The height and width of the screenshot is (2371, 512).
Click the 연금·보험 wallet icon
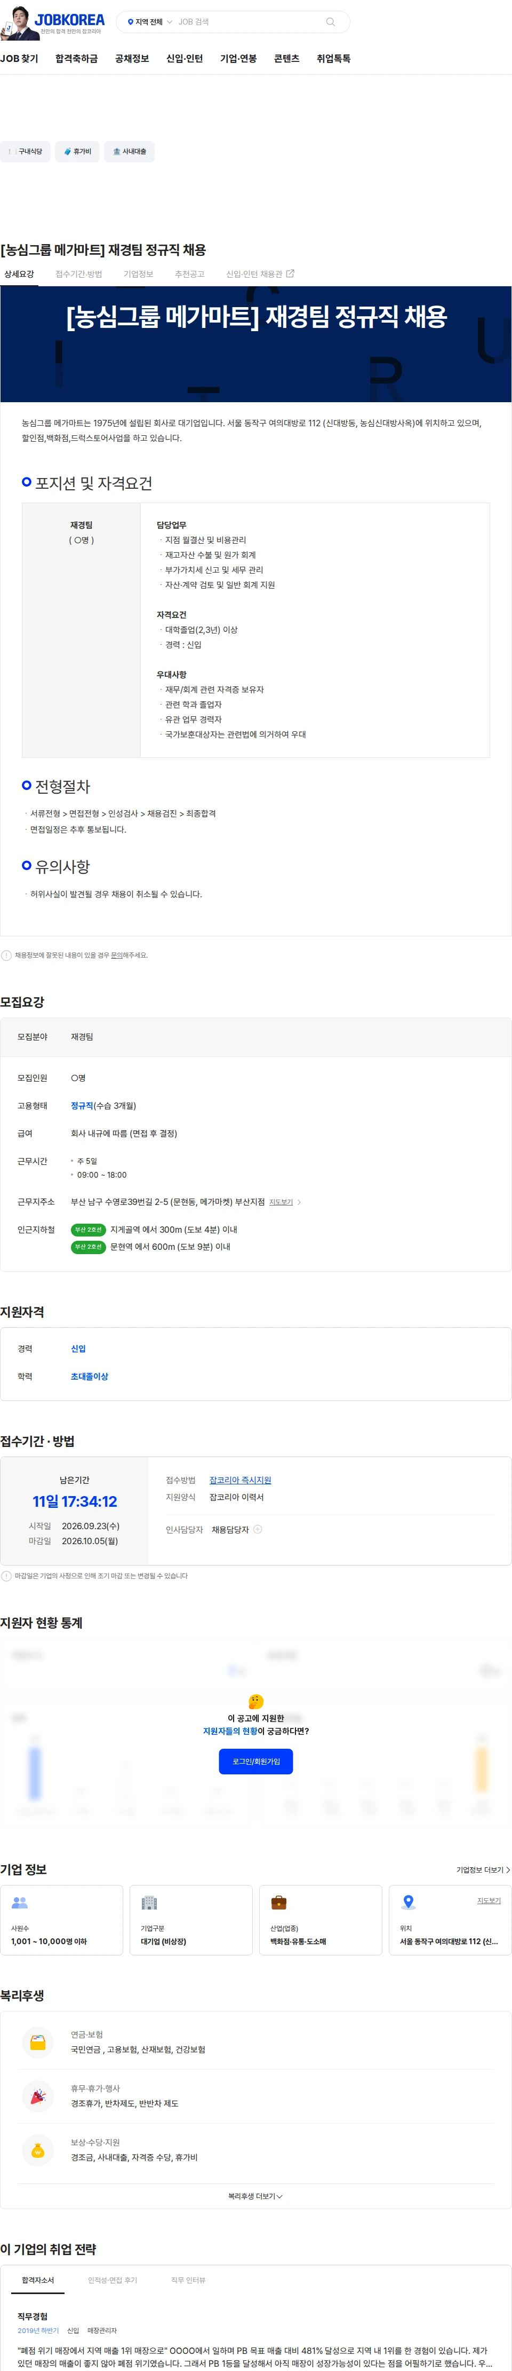pos(38,2041)
